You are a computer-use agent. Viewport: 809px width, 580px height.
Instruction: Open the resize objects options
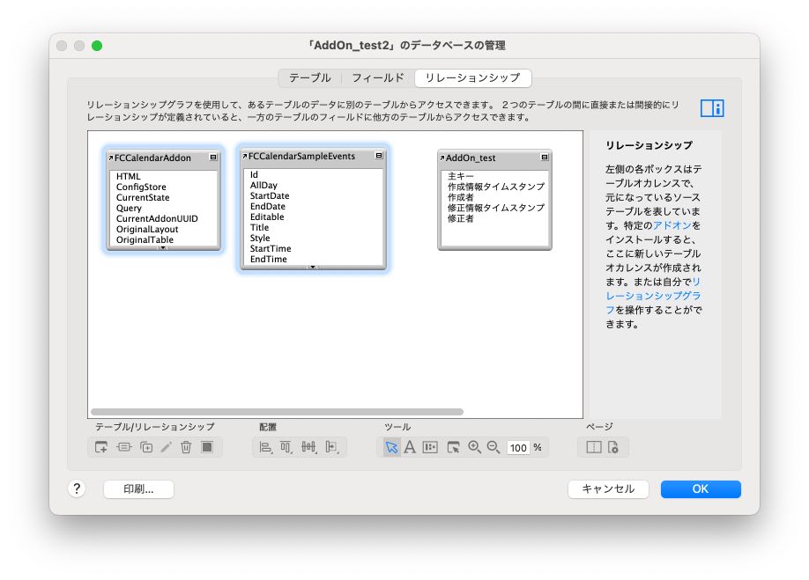pos(332,447)
